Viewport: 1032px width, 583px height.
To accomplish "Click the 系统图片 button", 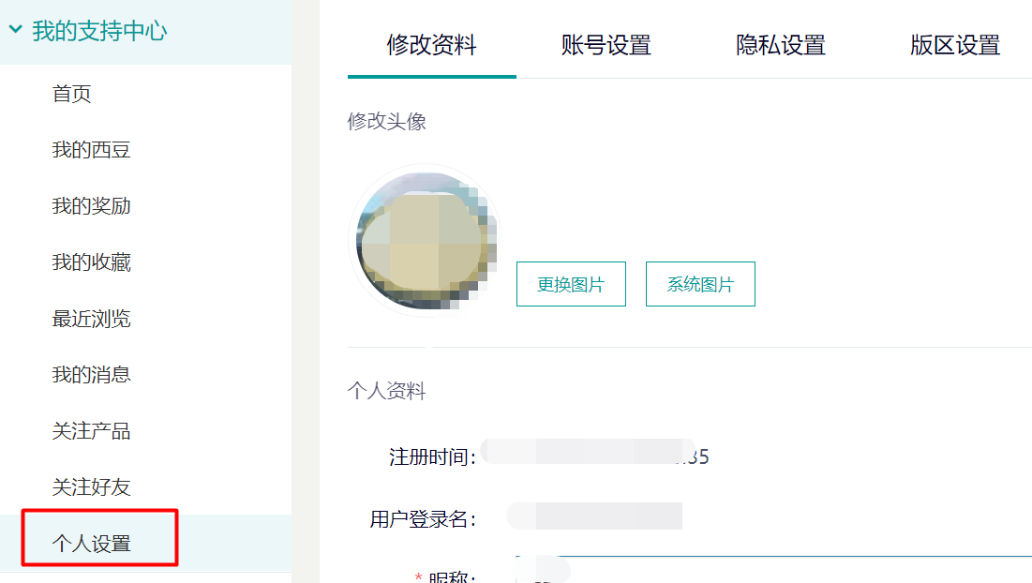I will click(700, 285).
